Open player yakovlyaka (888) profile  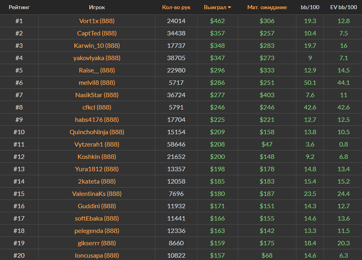[x=97, y=58]
